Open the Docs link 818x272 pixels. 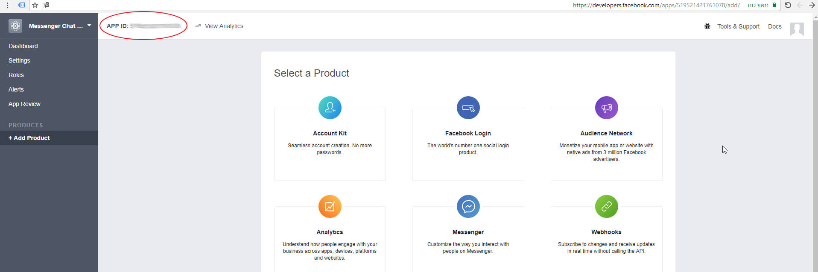point(774,26)
